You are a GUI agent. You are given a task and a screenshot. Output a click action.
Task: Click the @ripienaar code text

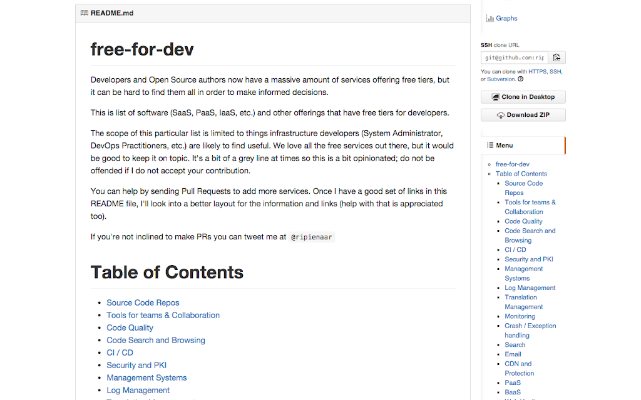(312, 237)
